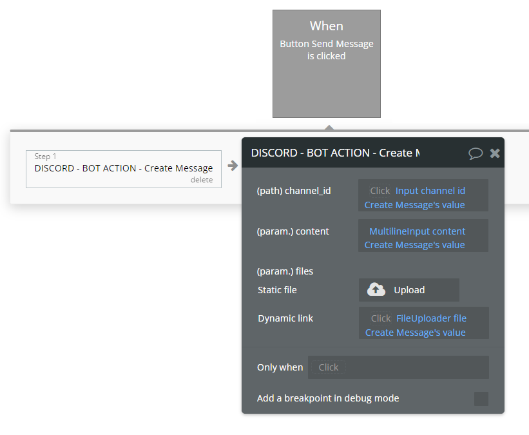Click the Upload static file button
Viewport: 529px width, 435px height.
(x=409, y=290)
